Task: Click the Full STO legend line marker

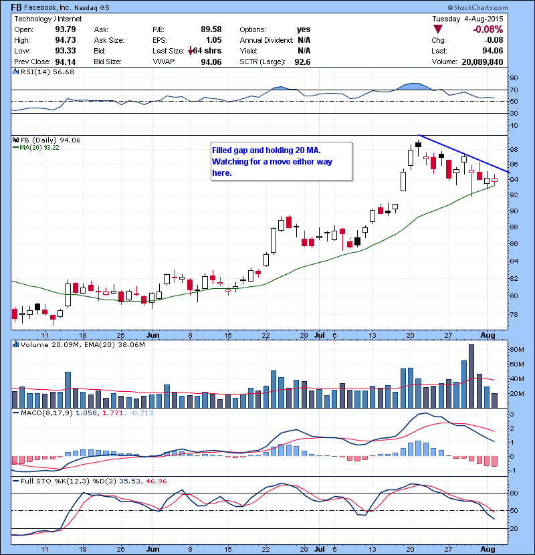Action: coord(15,481)
